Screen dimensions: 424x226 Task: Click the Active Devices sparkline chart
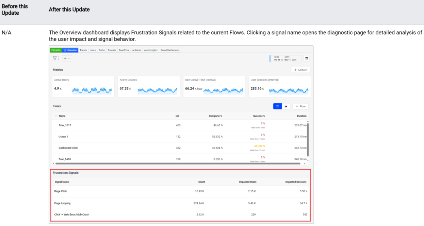tap(157, 90)
